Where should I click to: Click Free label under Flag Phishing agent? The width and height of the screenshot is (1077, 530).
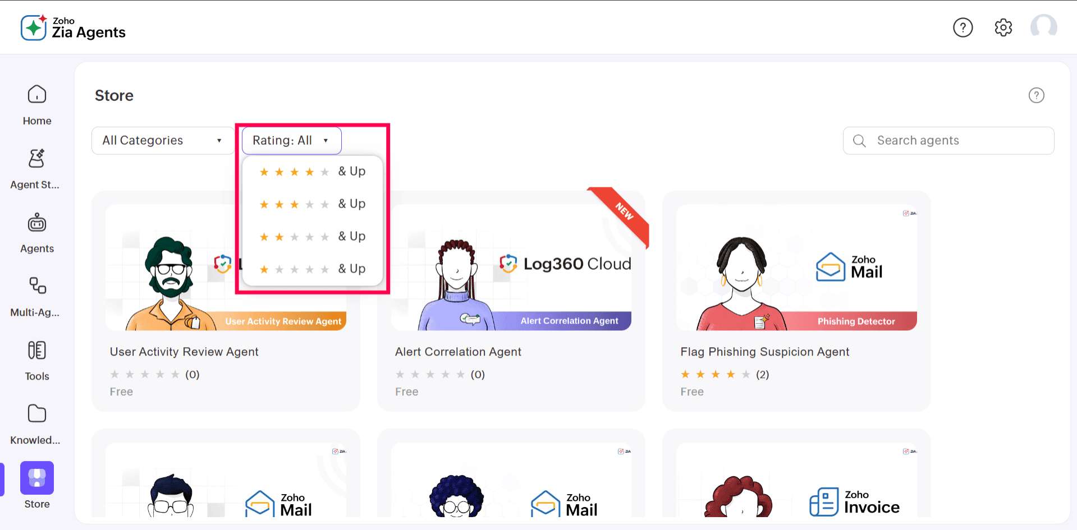tap(692, 391)
